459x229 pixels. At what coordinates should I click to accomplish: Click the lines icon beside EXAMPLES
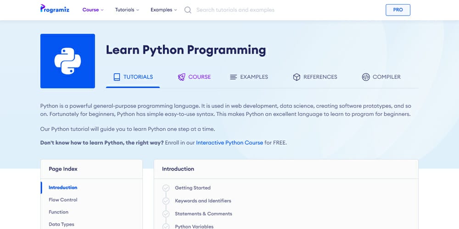pyautogui.click(x=233, y=77)
